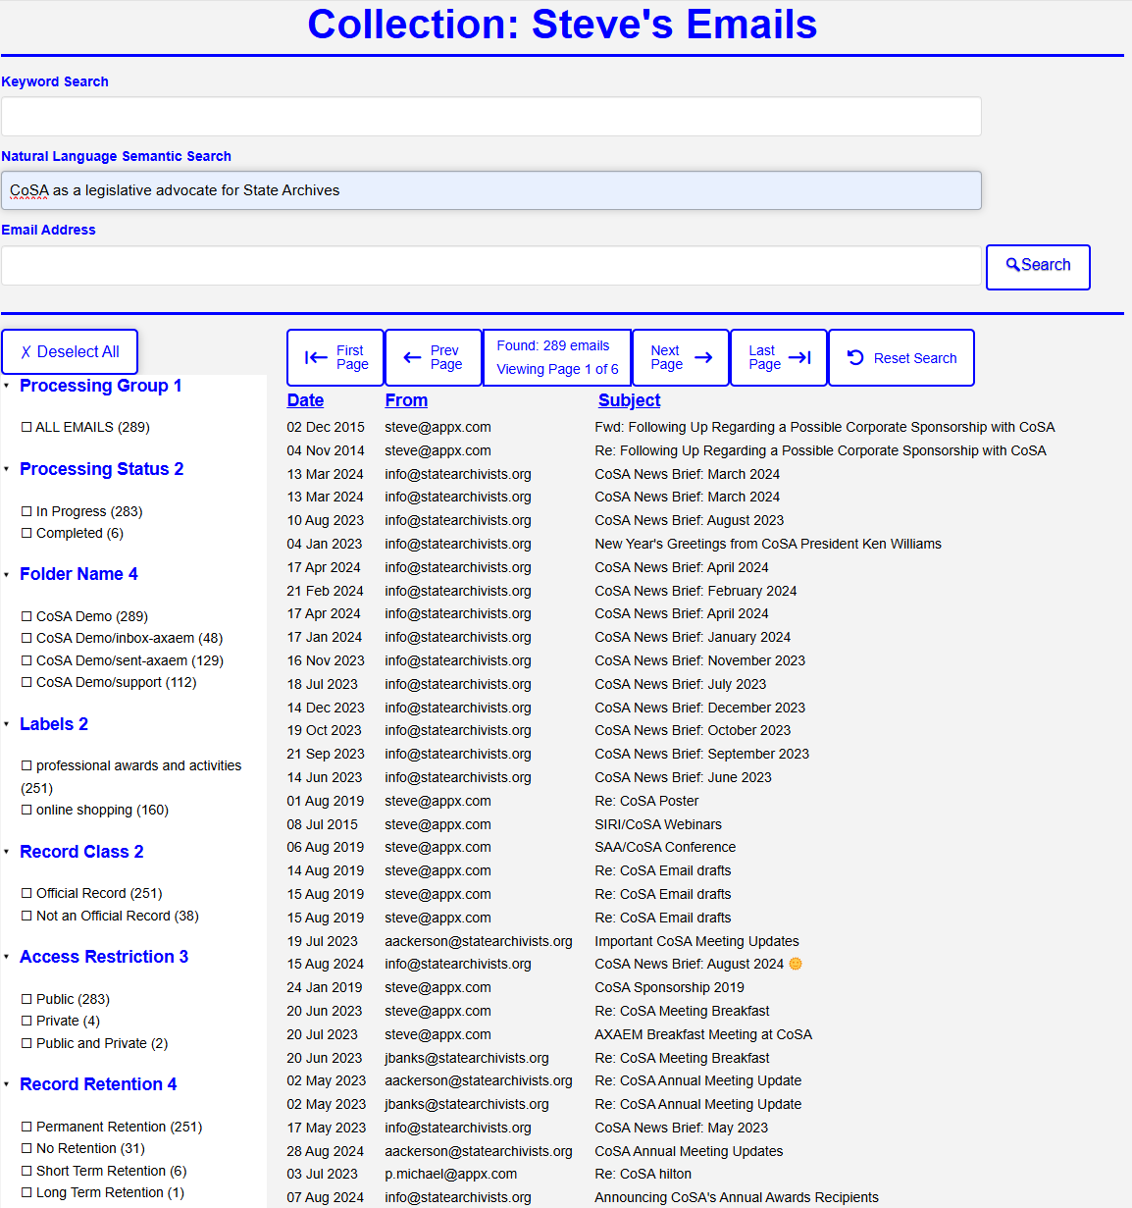
Task: Open 'New Year's Greetings from CoSA President Ken Williams'
Action: click(768, 544)
